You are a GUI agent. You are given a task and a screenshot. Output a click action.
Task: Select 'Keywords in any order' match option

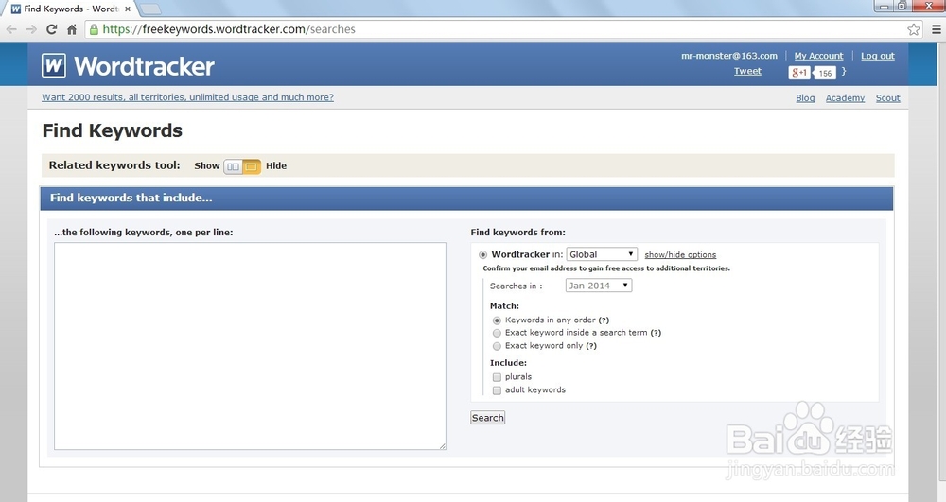point(498,320)
